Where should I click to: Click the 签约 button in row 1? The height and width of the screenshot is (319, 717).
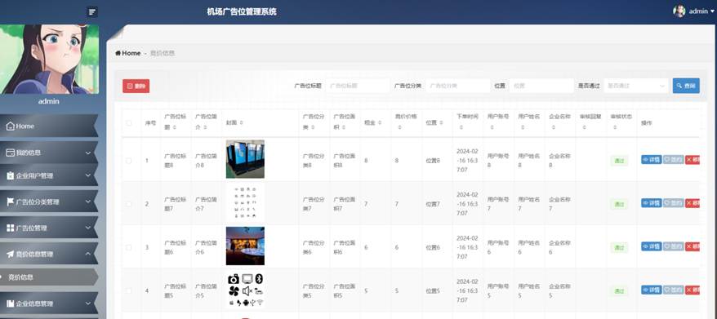pyautogui.click(x=674, y=160)
